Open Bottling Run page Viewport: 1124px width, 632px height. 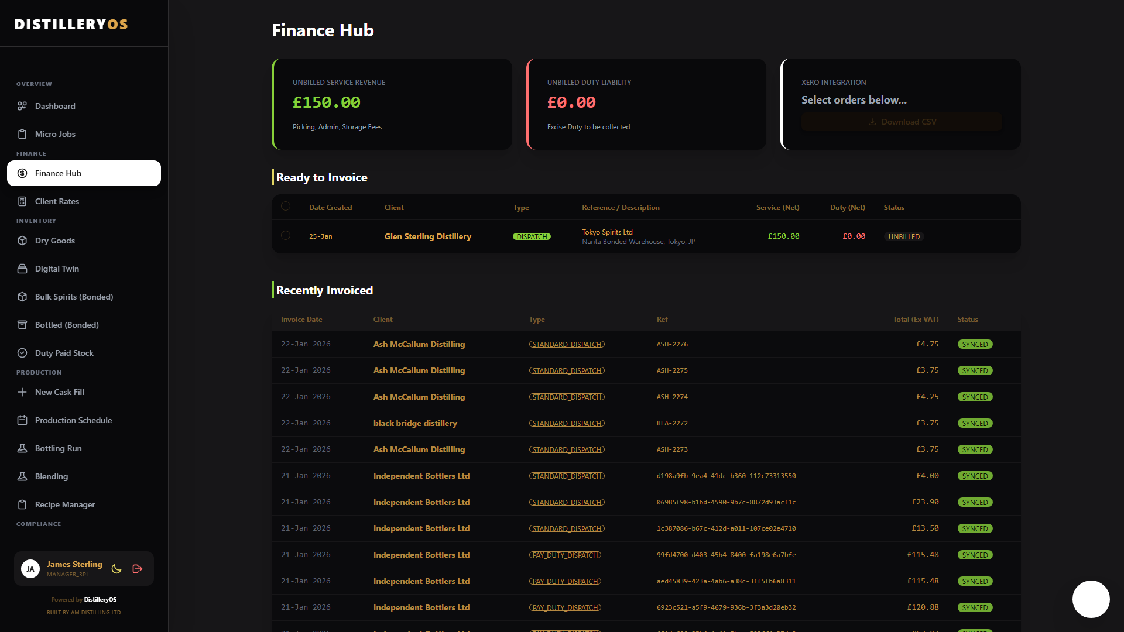[84, 448]
